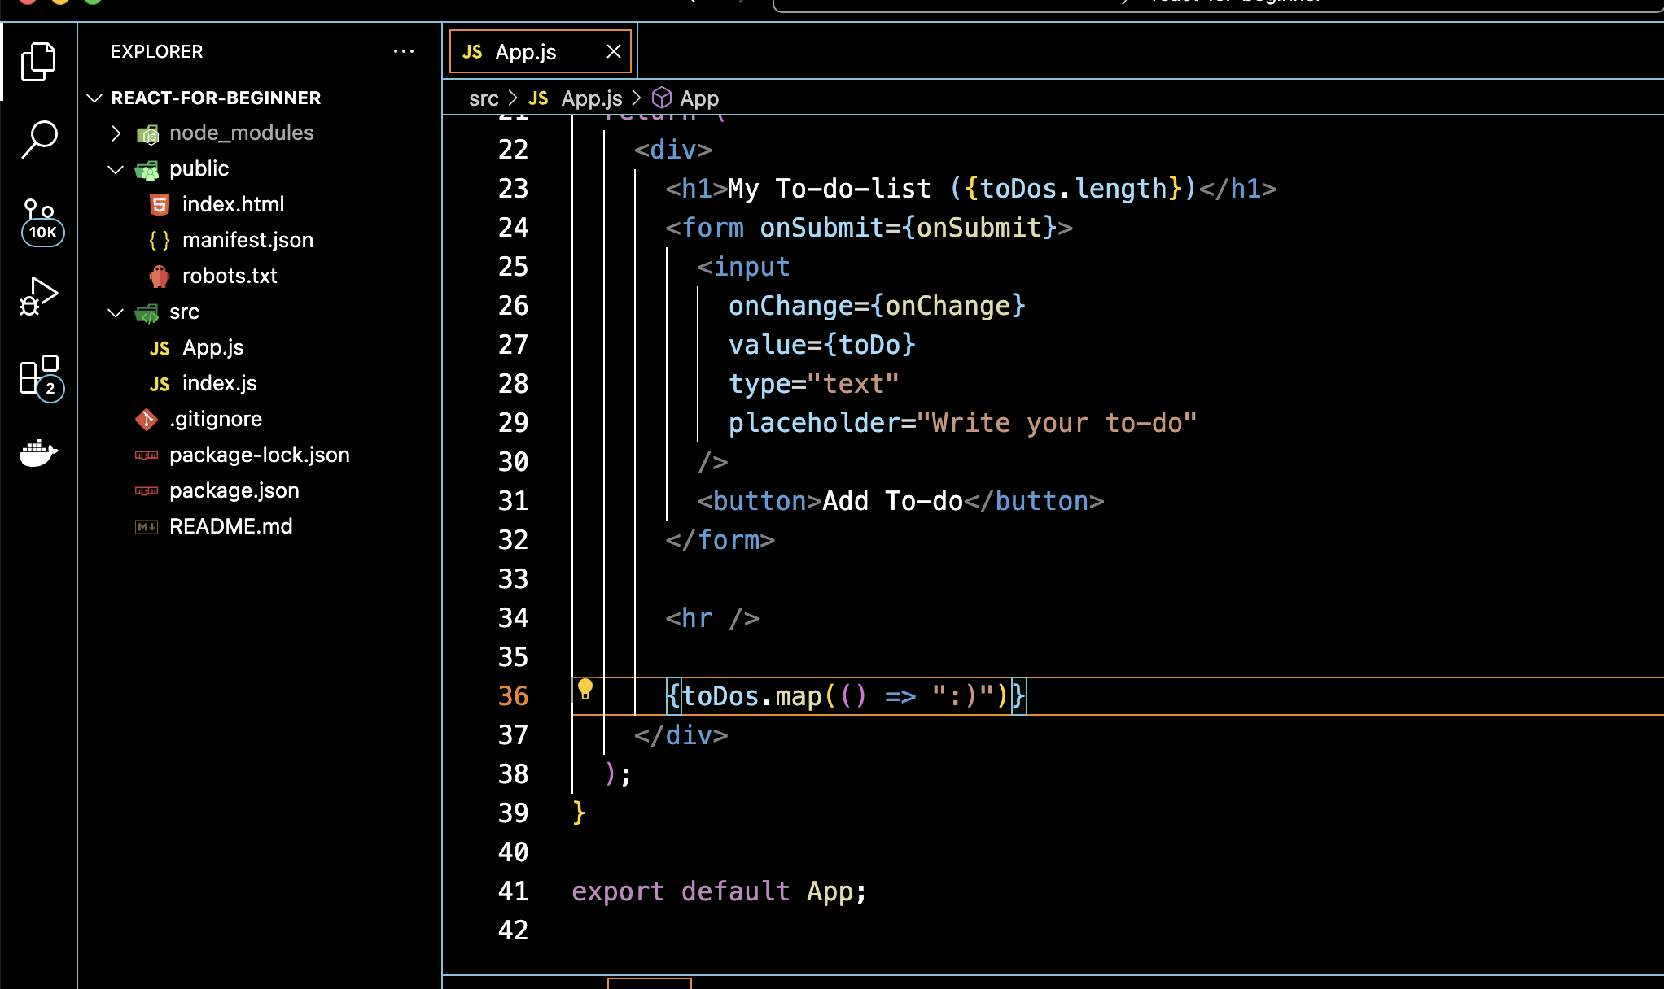Click line number 36 in the gutter
Image resolution: width=1664 pixels, height=989 pixels.
513,696
